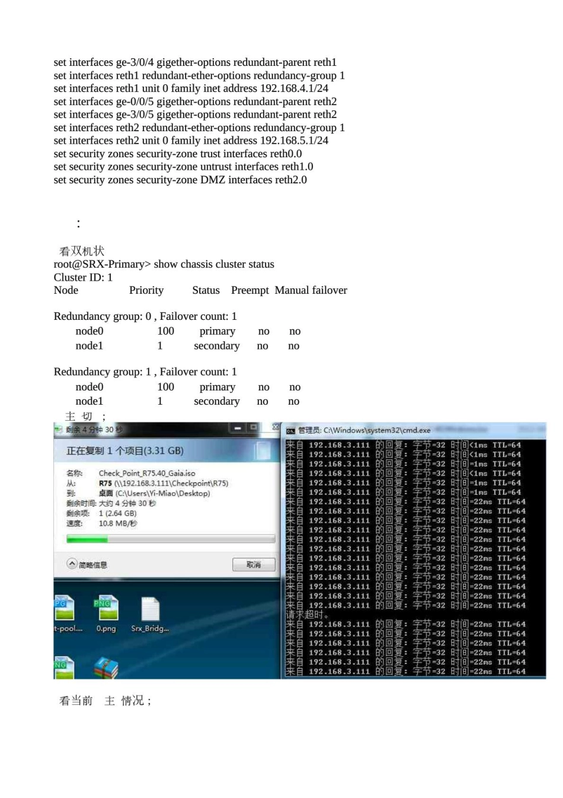The image size is (563, 798).
Task: Collapse details with the 简略信息 arrow
Action: 72,564
